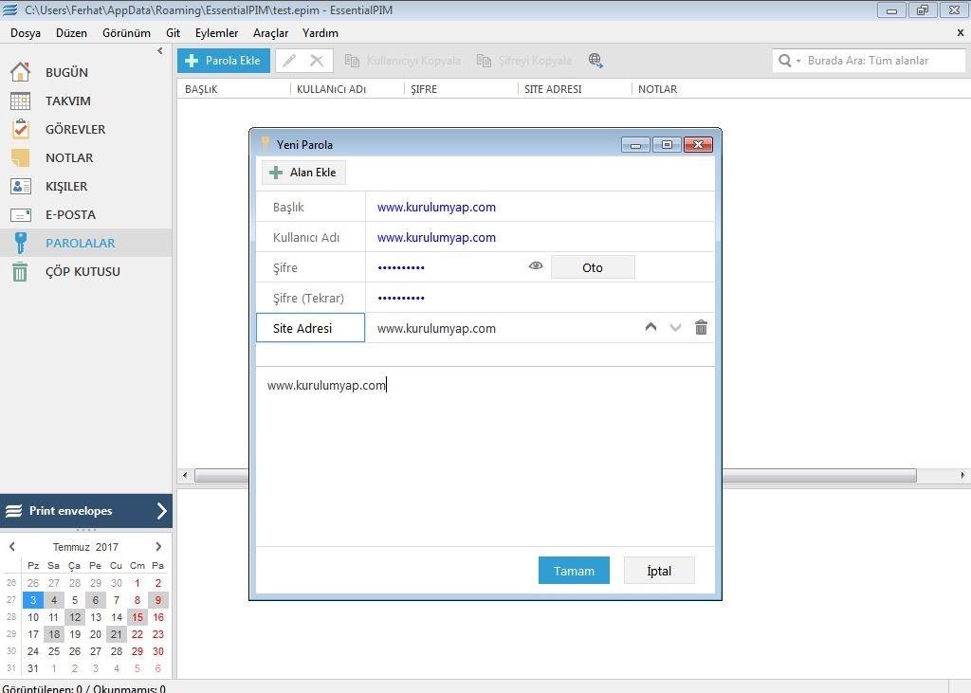Open the Araçlar menu
The image size is (971, 693).
270,33
